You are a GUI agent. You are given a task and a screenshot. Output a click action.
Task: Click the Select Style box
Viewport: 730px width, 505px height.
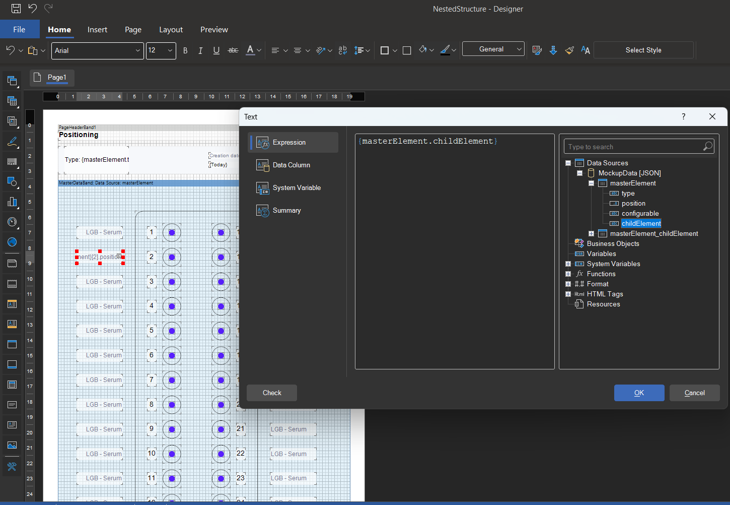click(x=643, y=50)
